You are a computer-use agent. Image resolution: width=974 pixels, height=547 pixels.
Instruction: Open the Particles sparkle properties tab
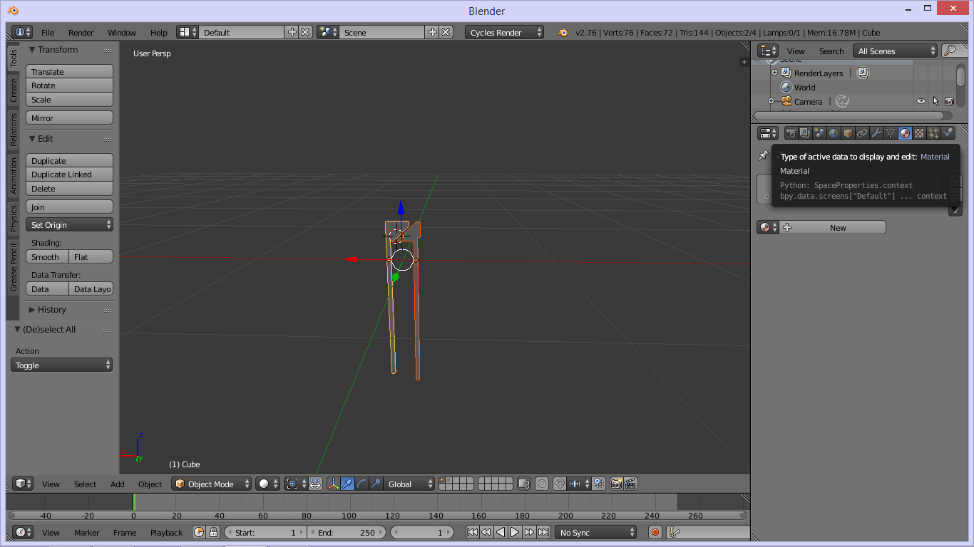[933, 133]
